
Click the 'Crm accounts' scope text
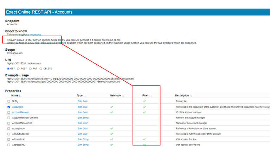[x=15, y=53]
